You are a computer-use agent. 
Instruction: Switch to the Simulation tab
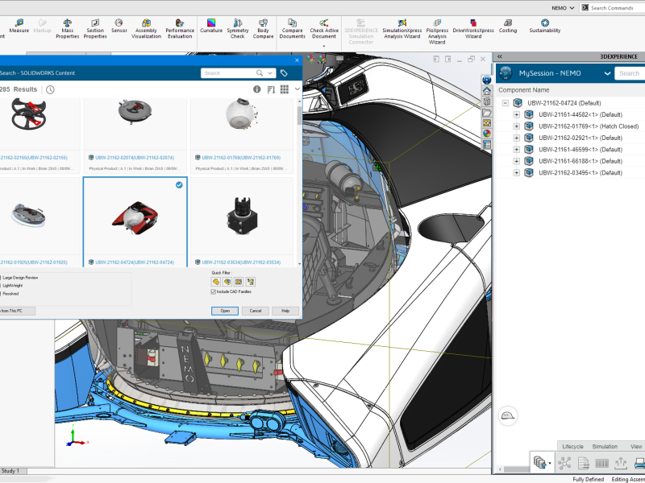click(x=605, y=446)
